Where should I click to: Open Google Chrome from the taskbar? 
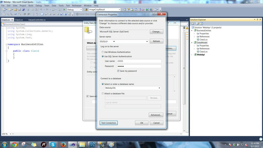(15, 145)
